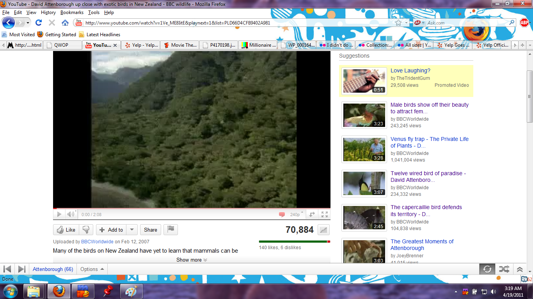Dislike the video with thumbs down icon

pos(86,230)
